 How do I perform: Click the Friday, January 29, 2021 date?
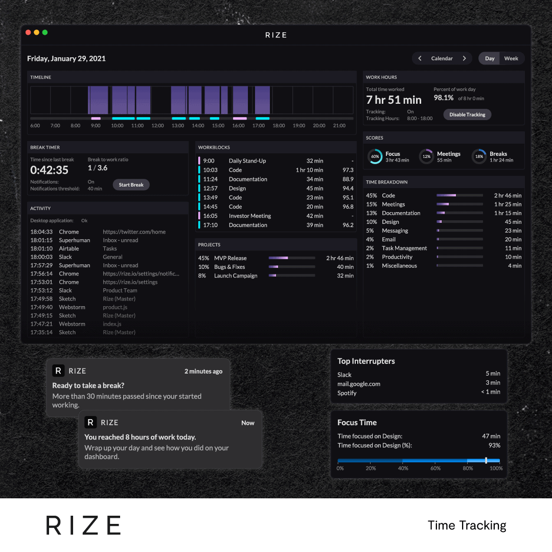66,58
